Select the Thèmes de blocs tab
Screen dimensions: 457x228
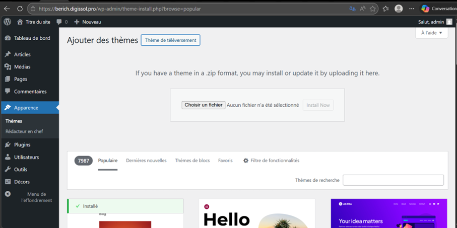(x=192, y=161)
